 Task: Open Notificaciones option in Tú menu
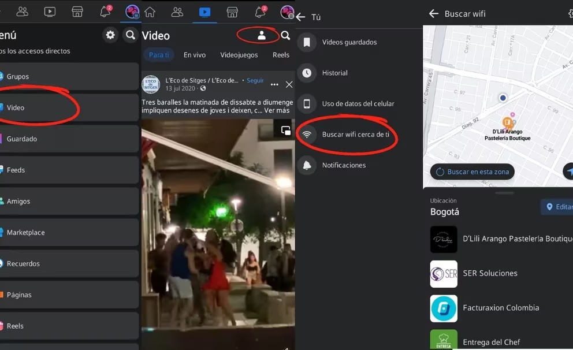coord(344,165)
